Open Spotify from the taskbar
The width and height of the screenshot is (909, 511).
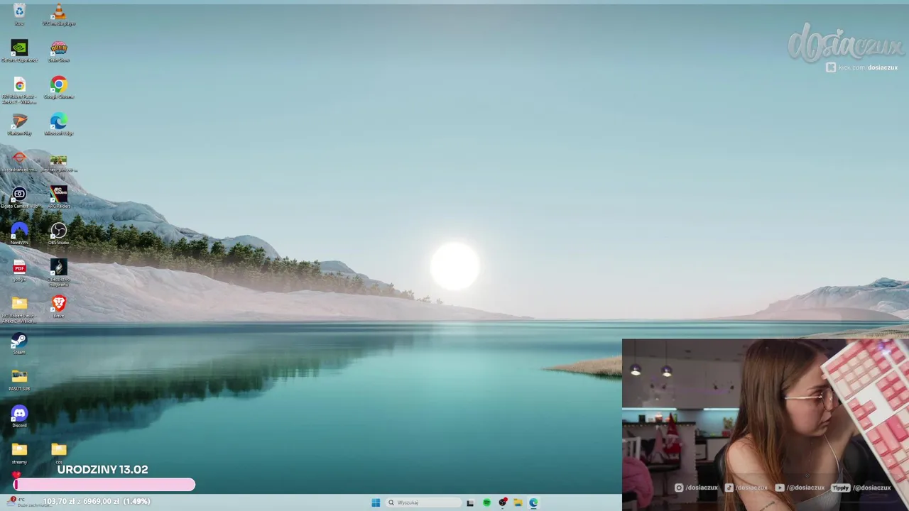pos(486,502)
